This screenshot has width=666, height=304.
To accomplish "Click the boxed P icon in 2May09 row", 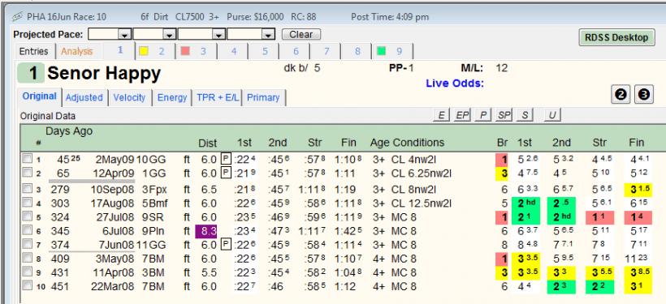I will tap(226, 160).
